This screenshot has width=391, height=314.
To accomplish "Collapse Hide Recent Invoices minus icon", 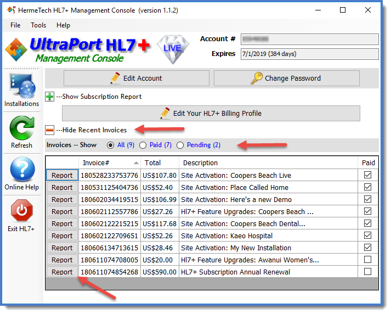I will (50, 130).
